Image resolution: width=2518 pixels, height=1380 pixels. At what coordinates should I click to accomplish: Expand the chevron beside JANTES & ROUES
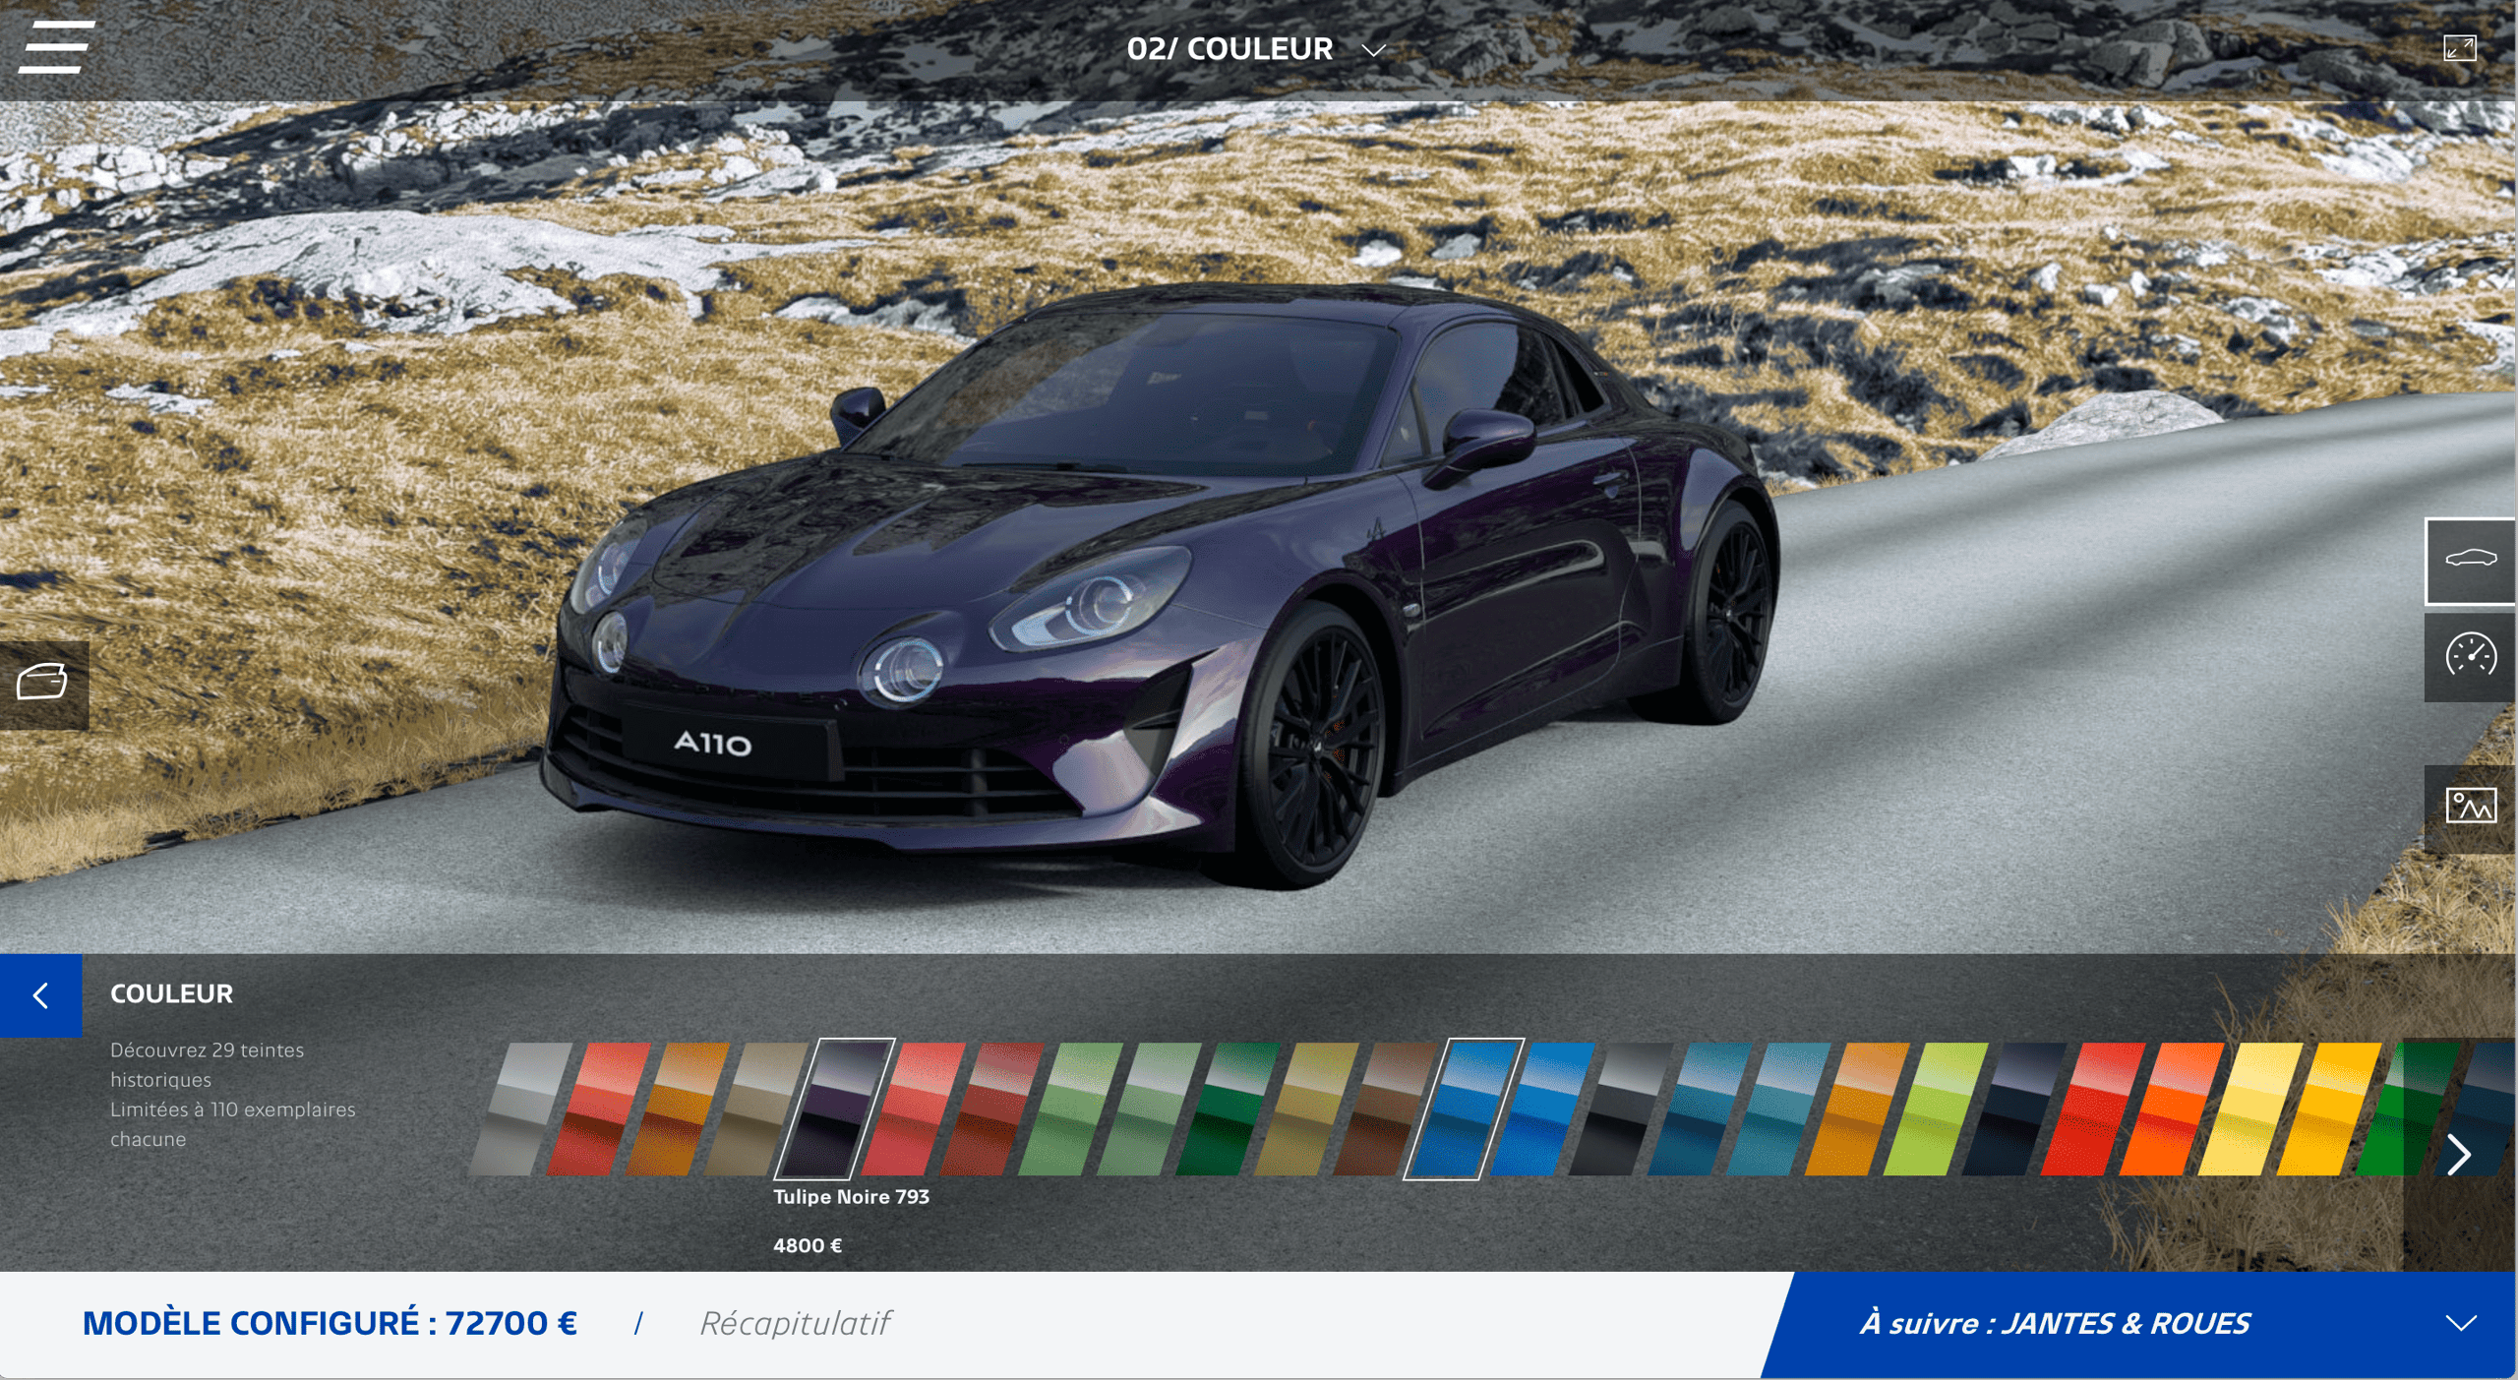point(2461,1324)
